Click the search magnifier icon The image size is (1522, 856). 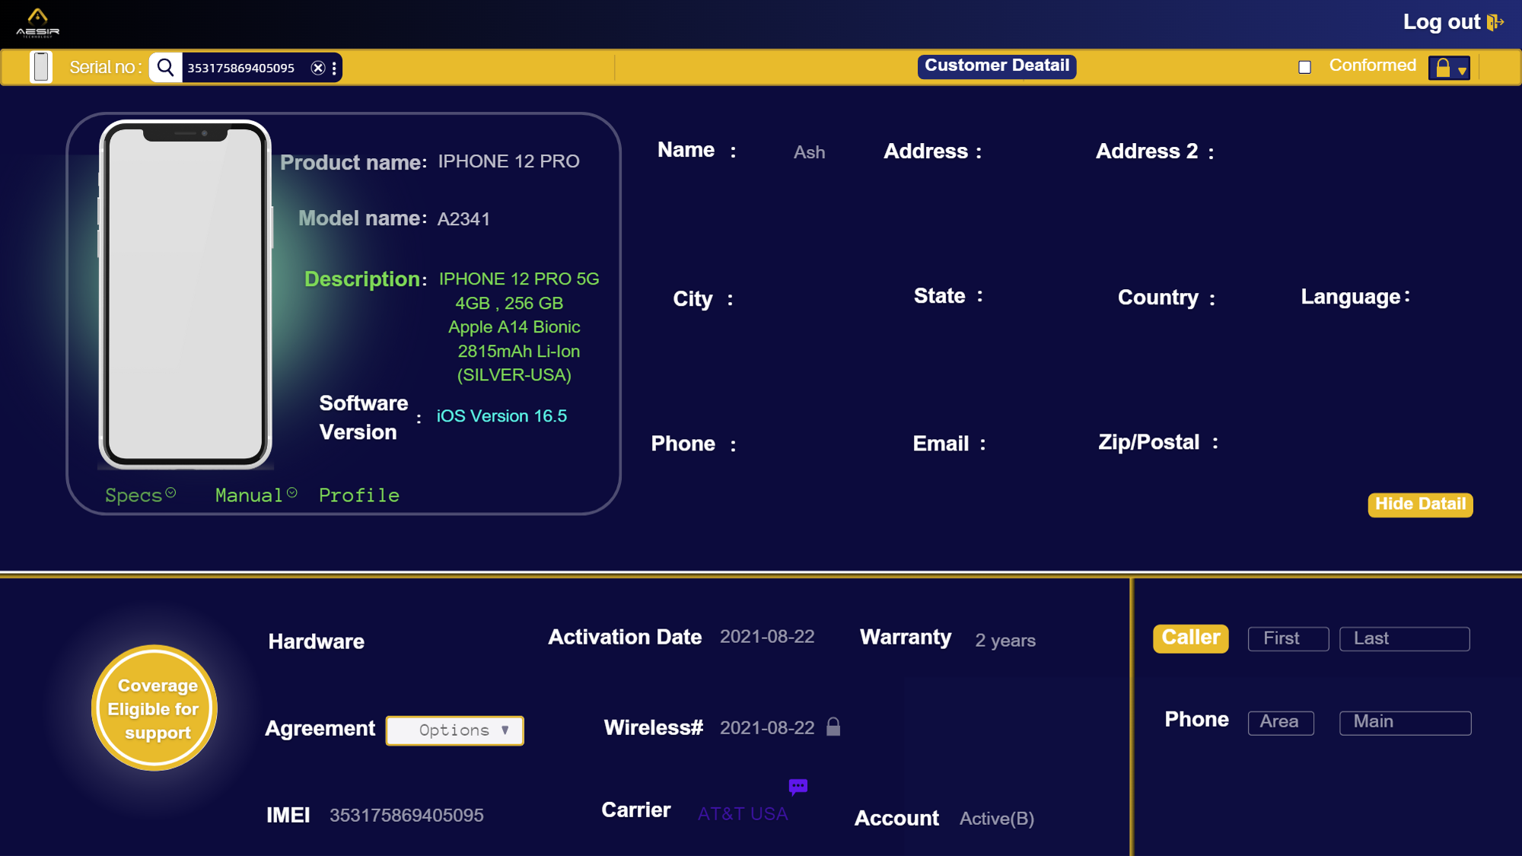coord(166,68)
